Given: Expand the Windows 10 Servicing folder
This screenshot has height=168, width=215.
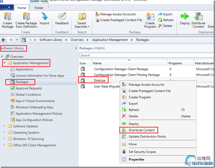Looking at the screenshot, I should coord(4,138).
